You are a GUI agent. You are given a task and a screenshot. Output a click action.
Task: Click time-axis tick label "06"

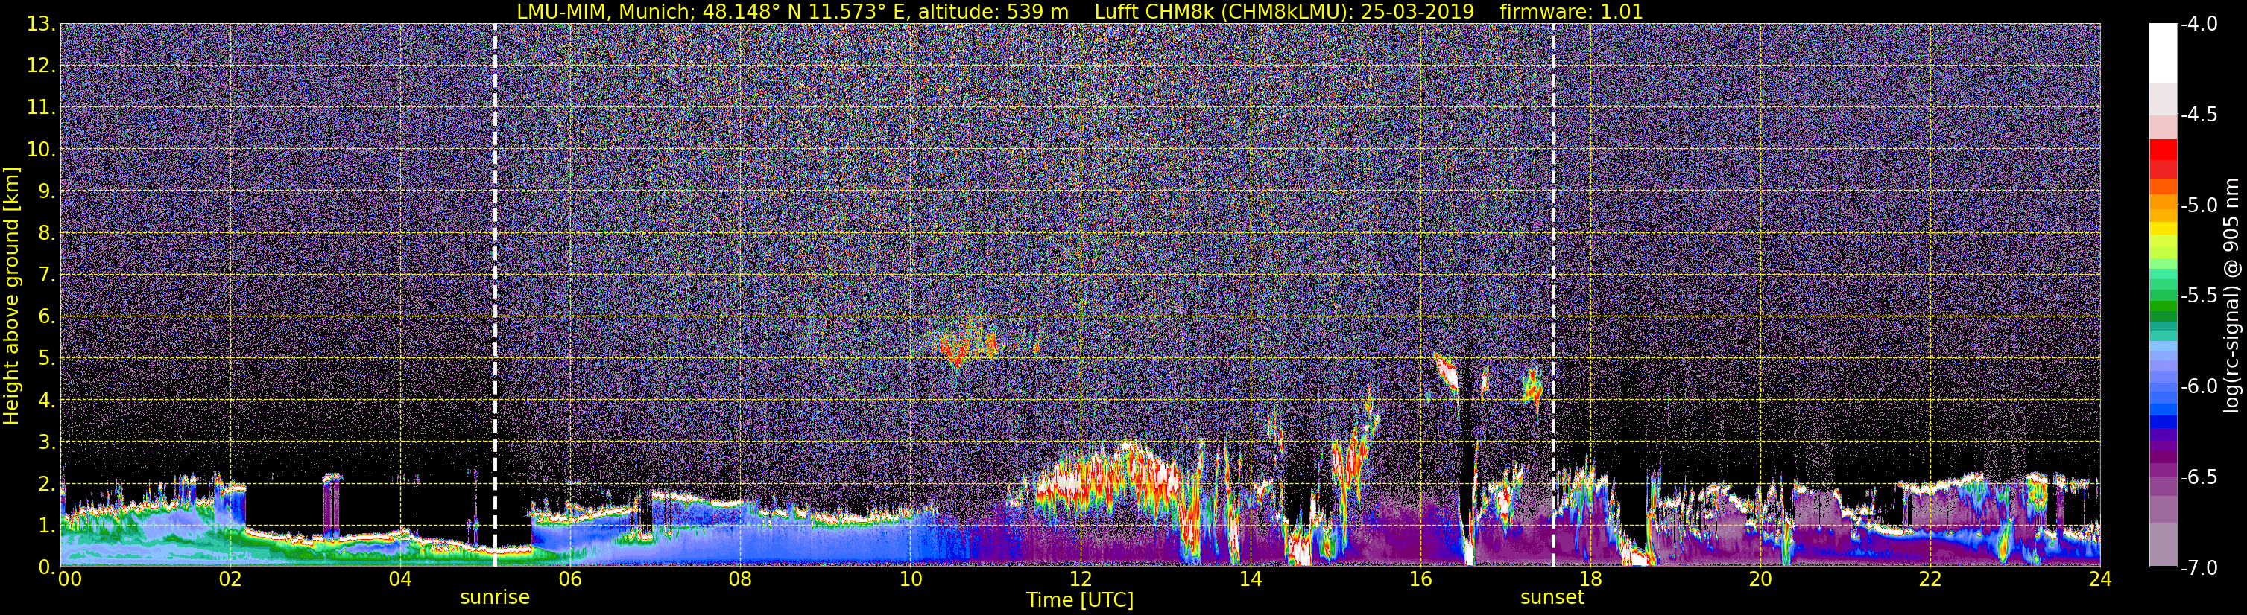click(x=570, y=579)
